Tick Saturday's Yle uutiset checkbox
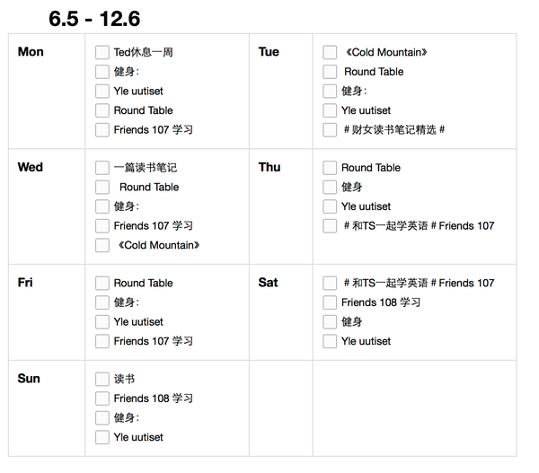The width and height of the screenshot is (539, 473). point(330,341)
